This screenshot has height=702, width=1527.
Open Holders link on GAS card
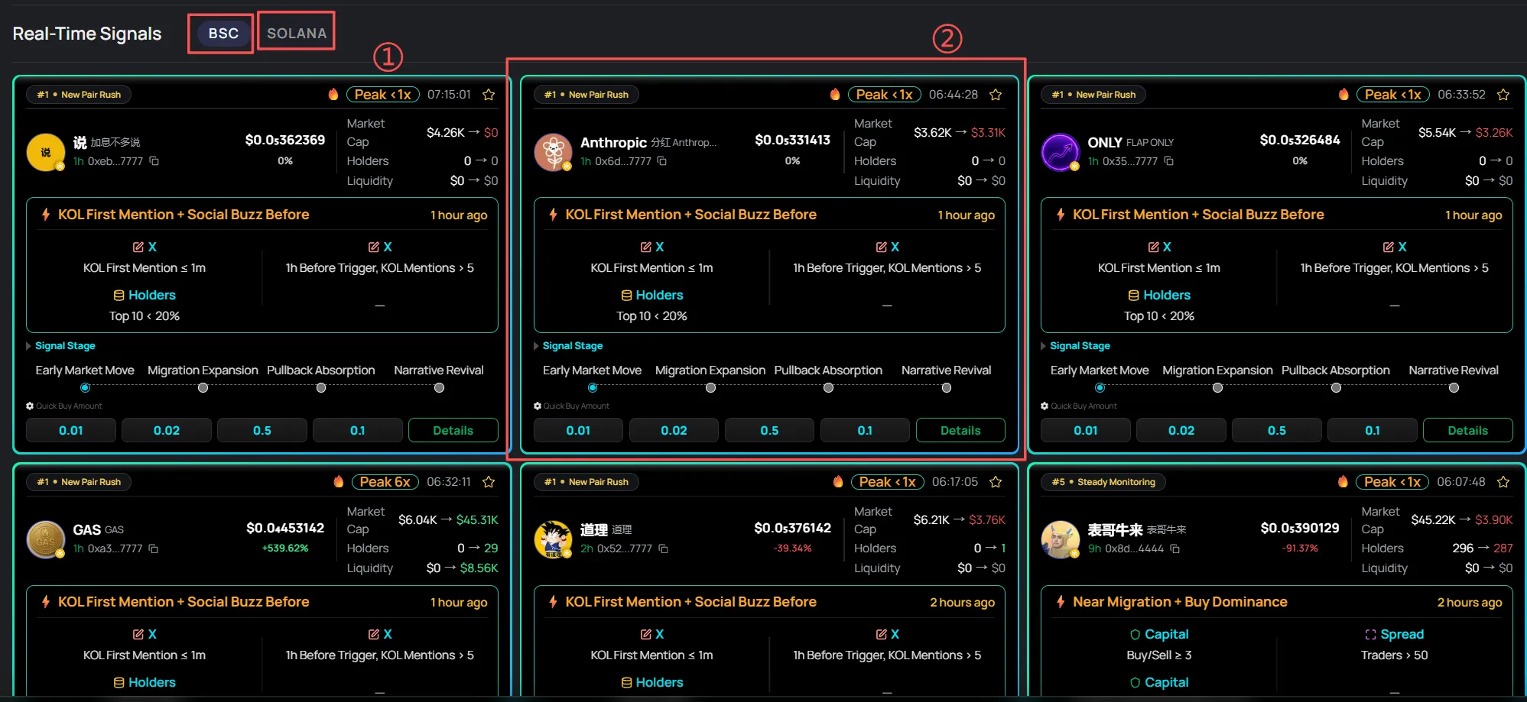(x=145, y=682)
